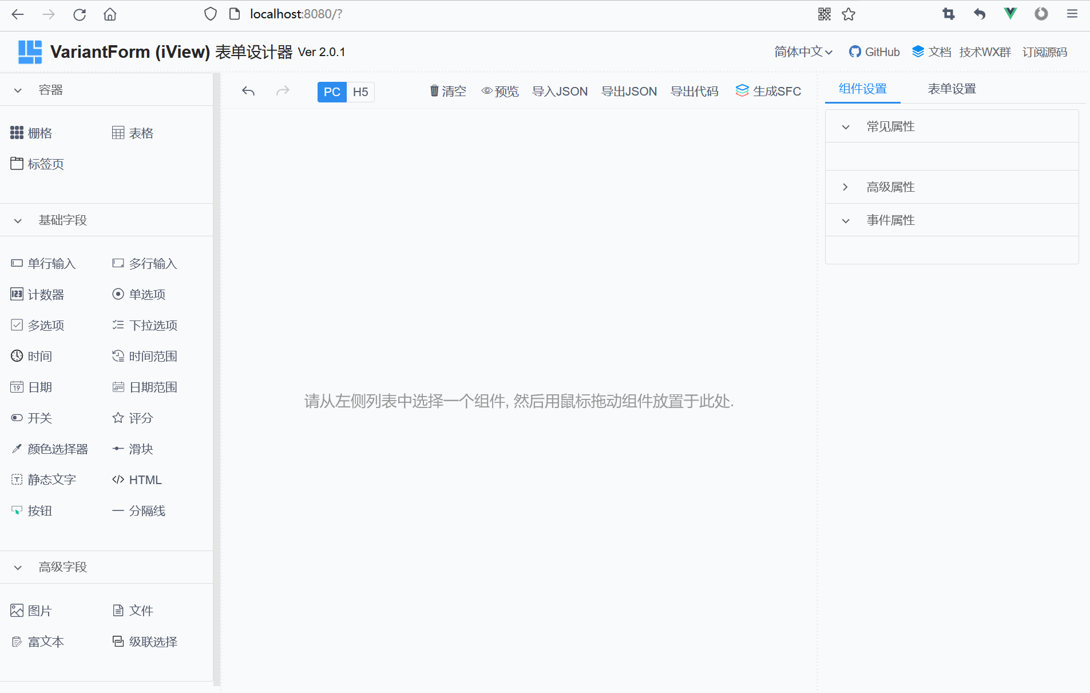Image resolution: width=1090 pixels, height=693 pixels.
Task: Select the HTML code component icon
Action: coord(118,480)
